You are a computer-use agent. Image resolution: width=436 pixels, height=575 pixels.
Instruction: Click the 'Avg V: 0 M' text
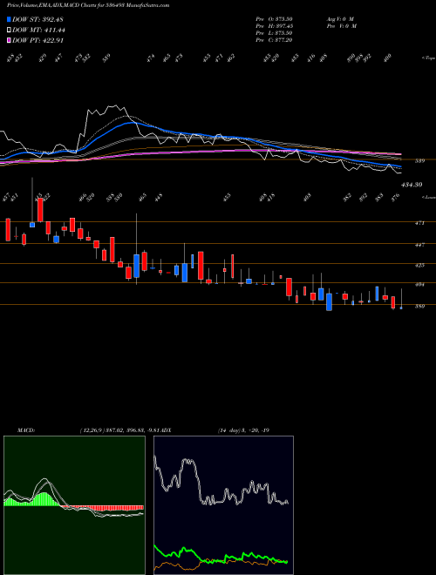(340, 19)
